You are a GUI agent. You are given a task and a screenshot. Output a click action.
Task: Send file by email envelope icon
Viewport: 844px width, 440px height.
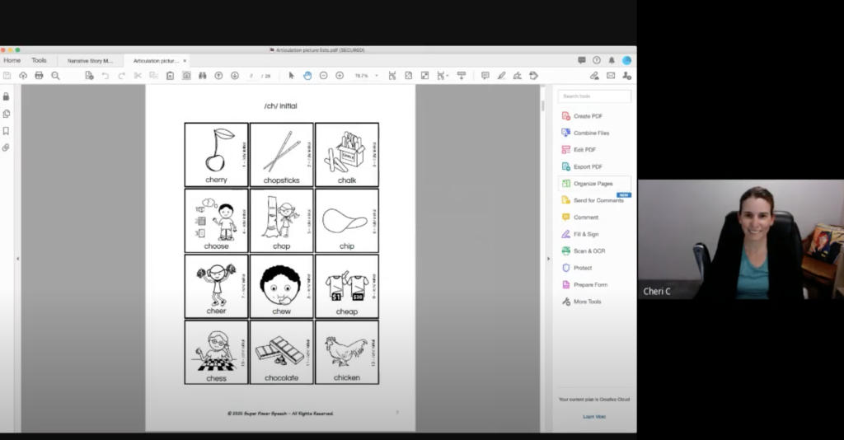pos(611,76)
